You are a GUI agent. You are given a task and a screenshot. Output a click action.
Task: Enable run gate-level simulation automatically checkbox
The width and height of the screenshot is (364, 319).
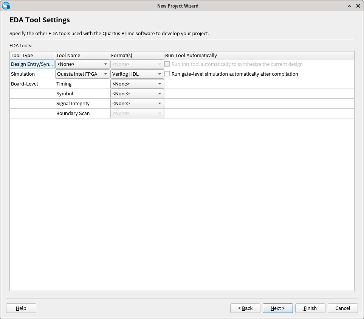click(167, 74)
